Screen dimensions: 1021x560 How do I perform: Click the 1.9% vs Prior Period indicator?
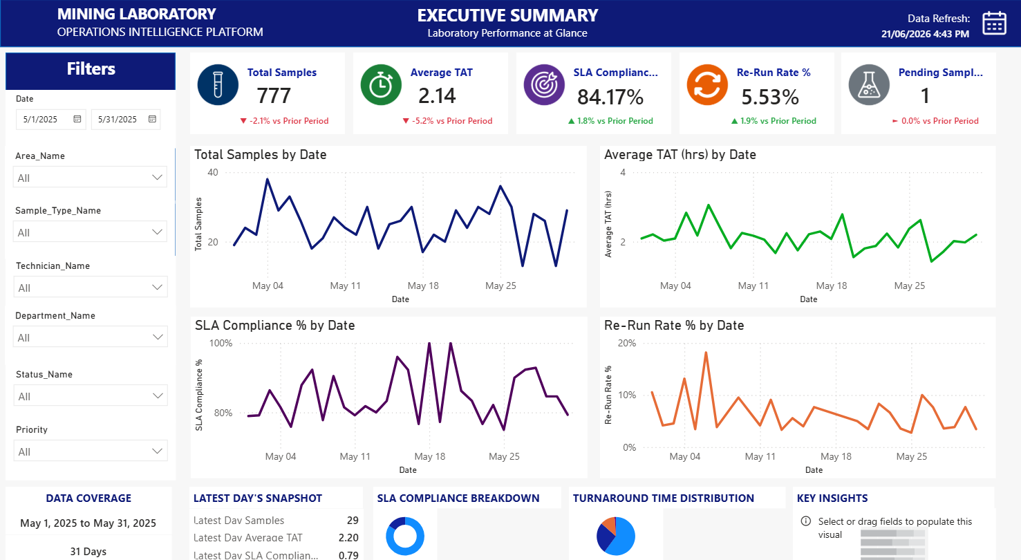tap(774, 121)
